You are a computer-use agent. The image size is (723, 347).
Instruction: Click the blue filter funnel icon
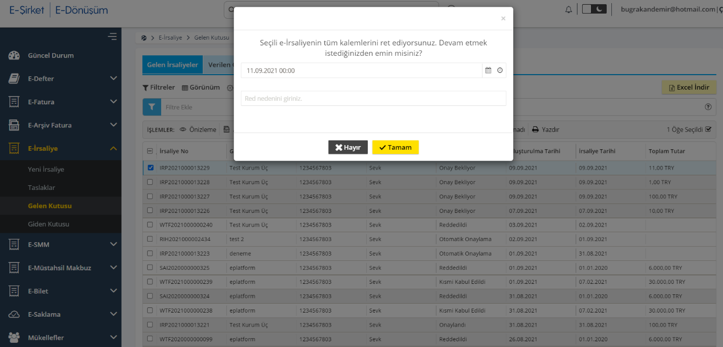[152, 107]
